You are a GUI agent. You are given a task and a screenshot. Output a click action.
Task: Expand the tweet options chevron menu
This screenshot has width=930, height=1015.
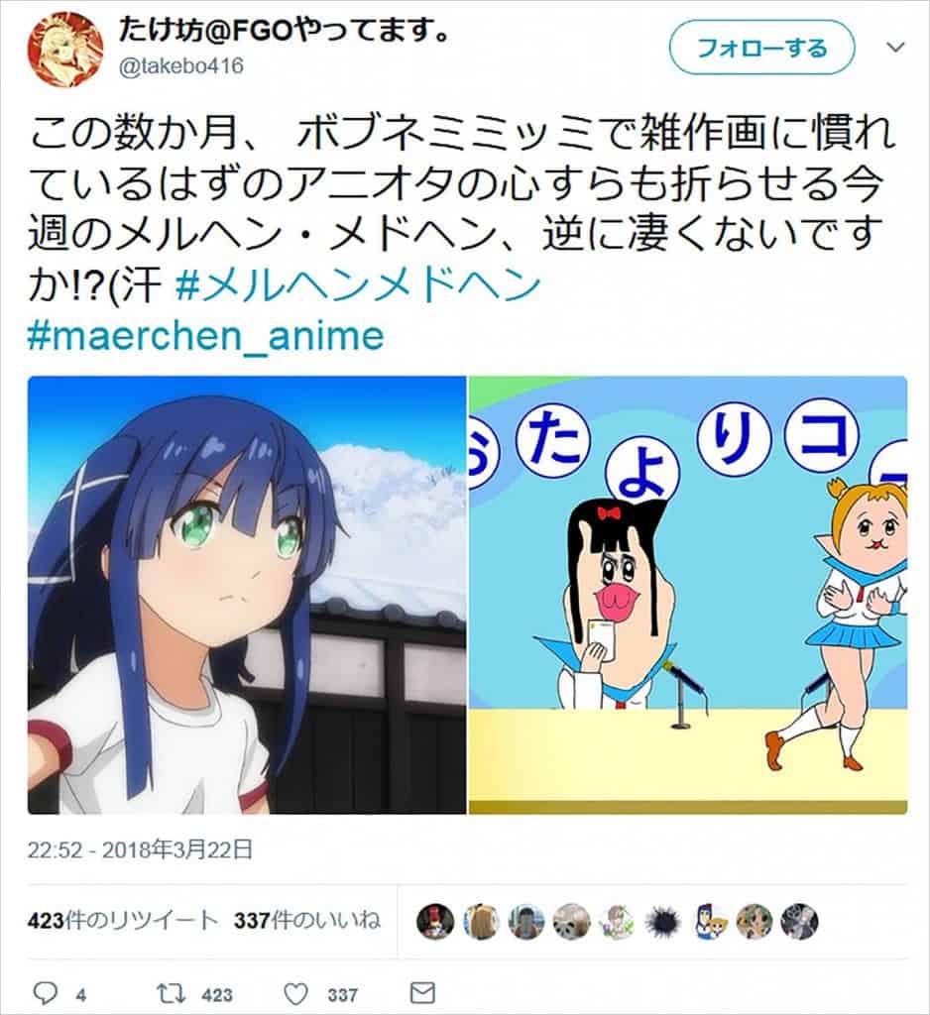pos(895,48)
